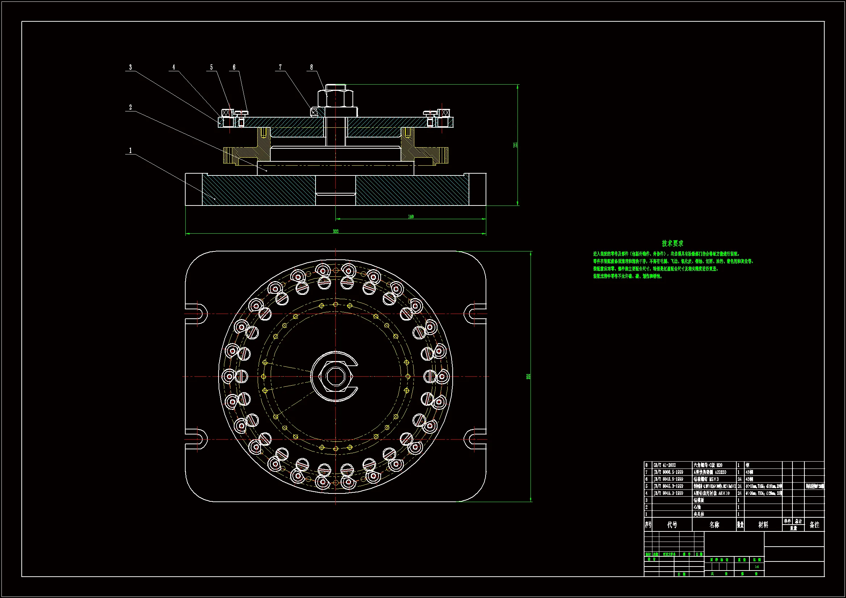Select the 材料 column header

(x=763, y=525)
